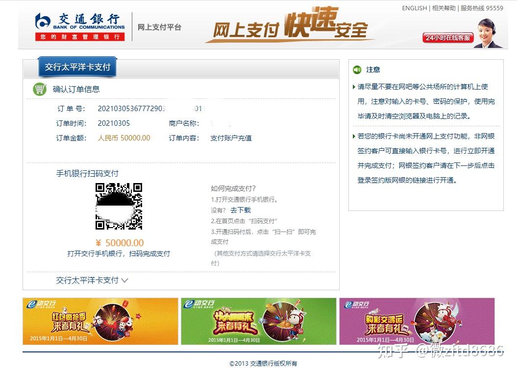Click the green speaker 注意 icon
Viewport: 517px width, 372px height.
click(357, 70)
